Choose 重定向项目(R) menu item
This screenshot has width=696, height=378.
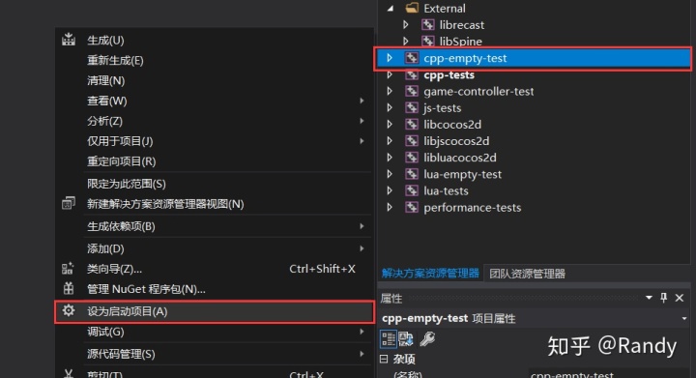pos(214,161)
